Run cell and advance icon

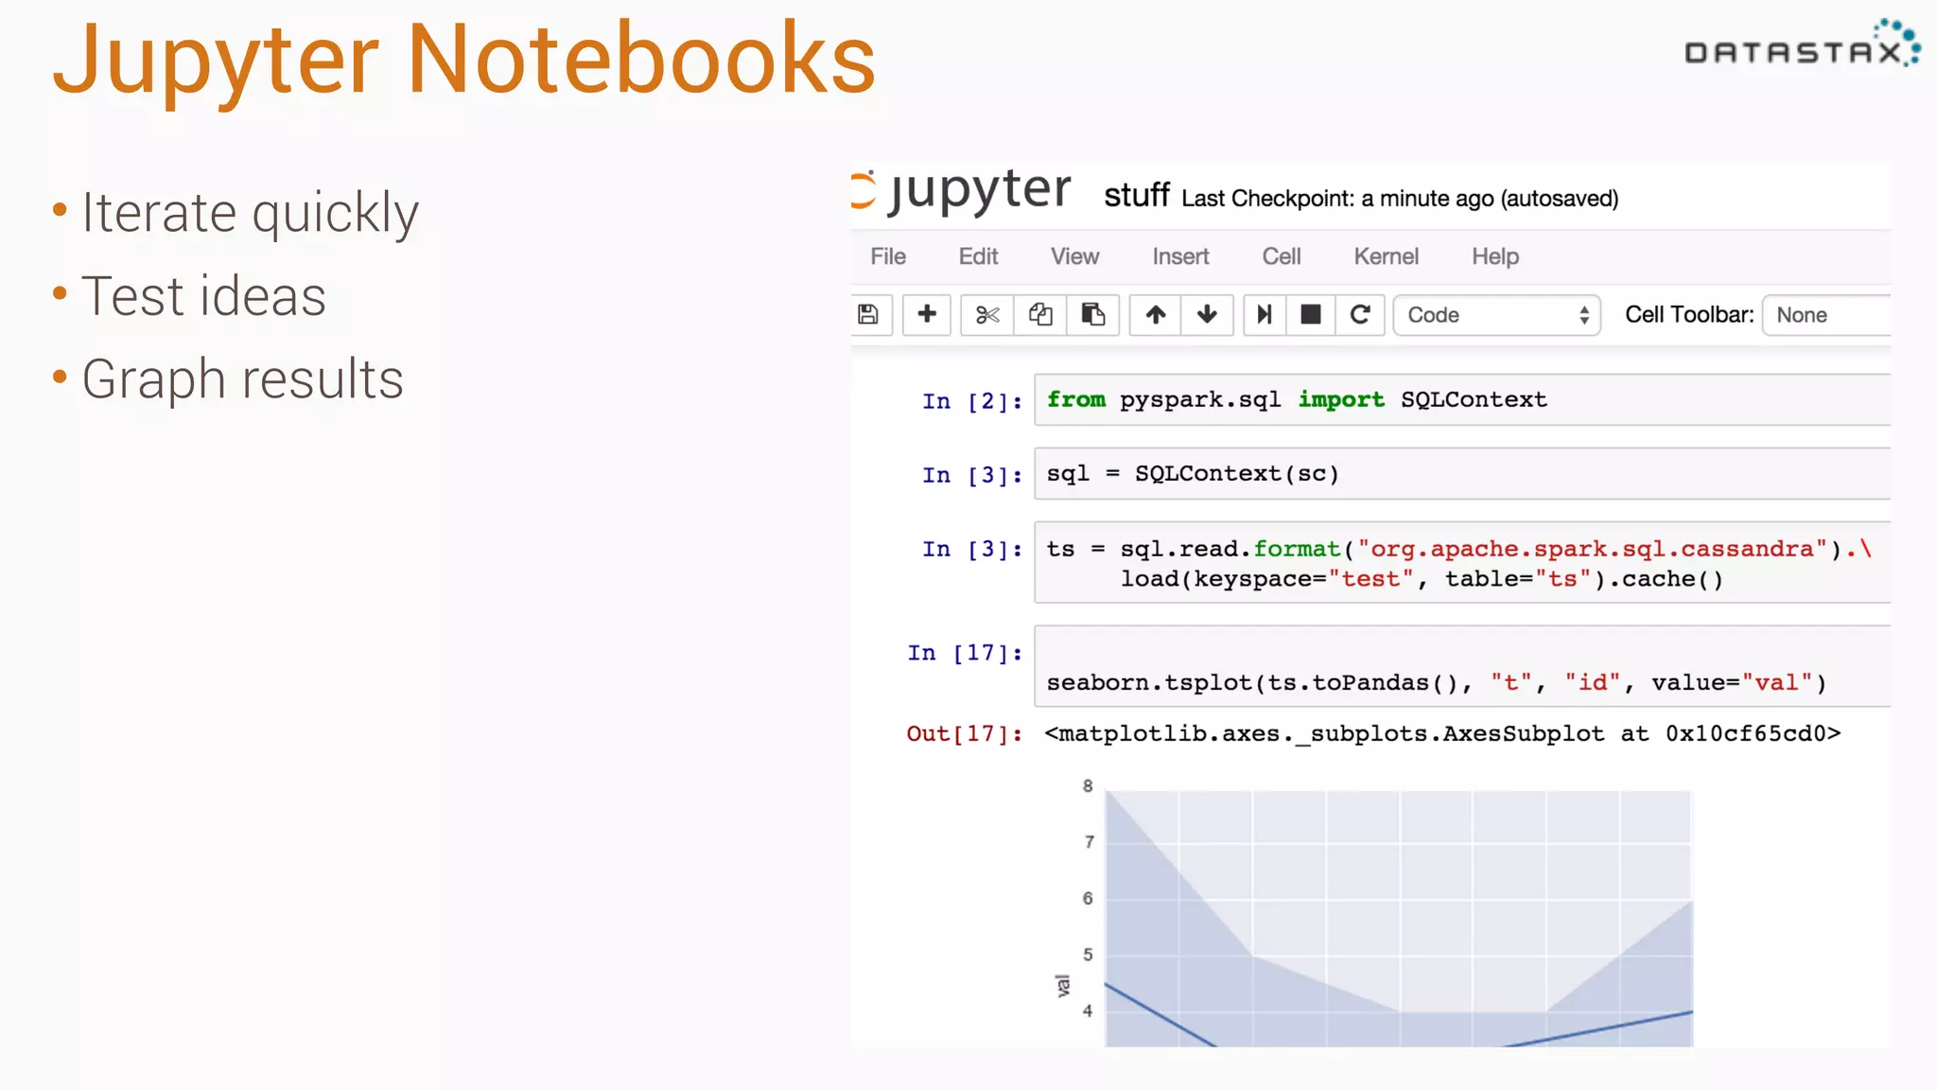click(1265, 315)
